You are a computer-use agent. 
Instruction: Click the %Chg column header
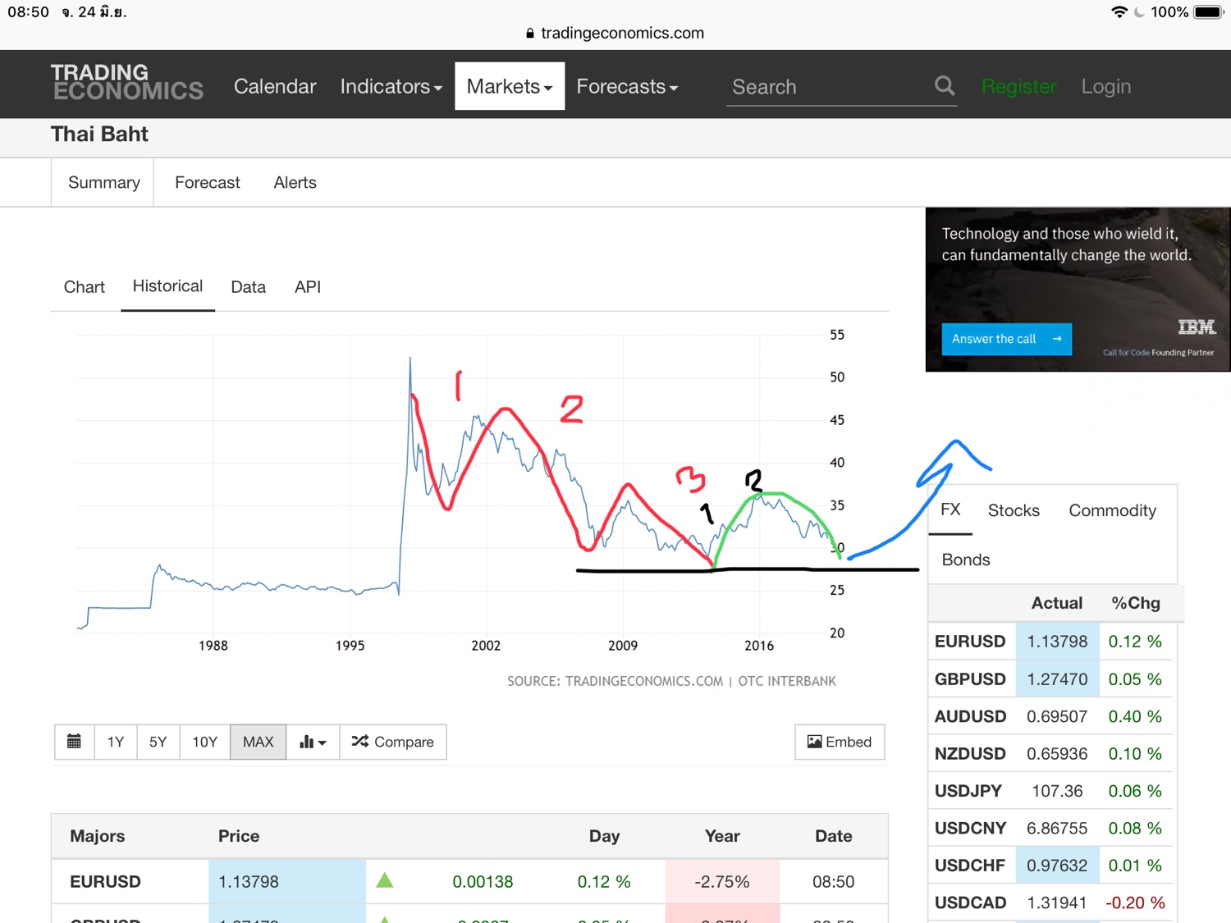tap(1136, 603)
